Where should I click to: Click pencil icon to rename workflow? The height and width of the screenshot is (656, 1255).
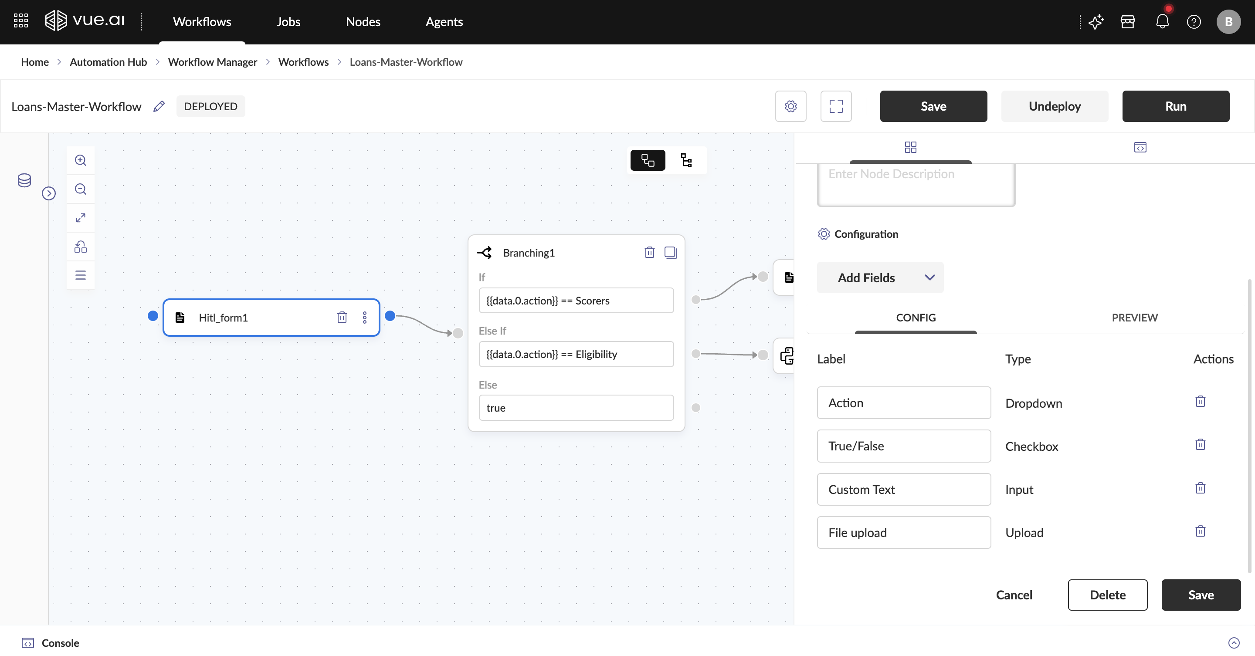point(159,106)
